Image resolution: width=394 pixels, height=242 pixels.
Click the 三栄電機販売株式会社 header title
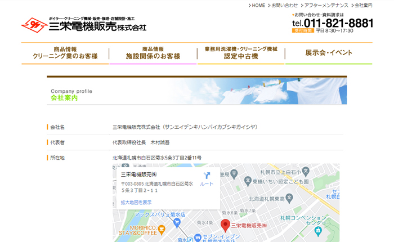click(x=97, y=26)
